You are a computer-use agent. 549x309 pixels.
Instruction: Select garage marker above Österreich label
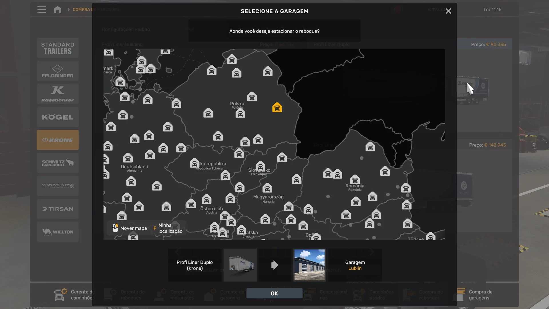pos(206,199)
